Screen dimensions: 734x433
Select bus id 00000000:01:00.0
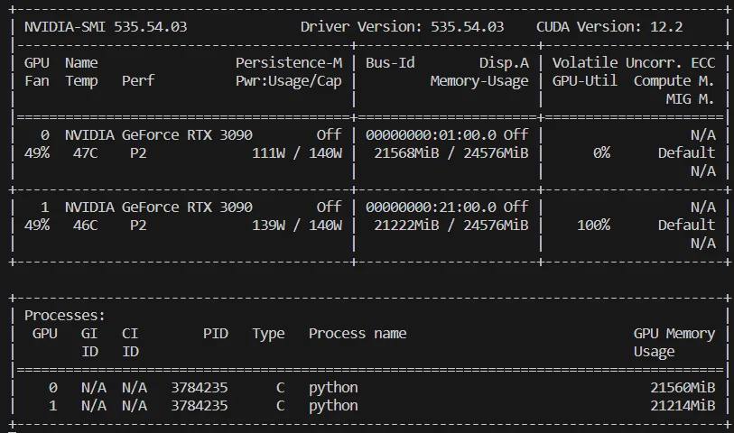[431, 135]
